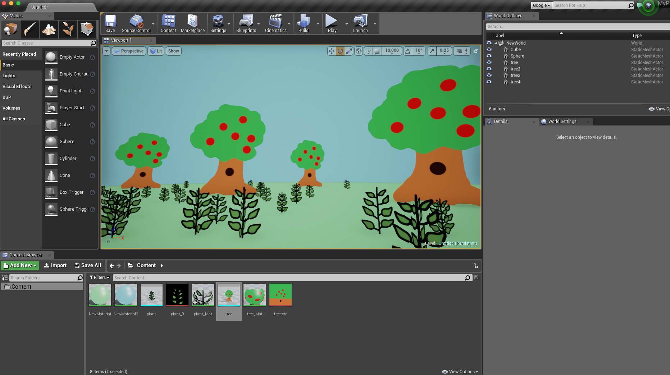The width and height of the screenshot is (670, 375).
Task: Select the Landscape mode icon
Action: coord(49,29)
